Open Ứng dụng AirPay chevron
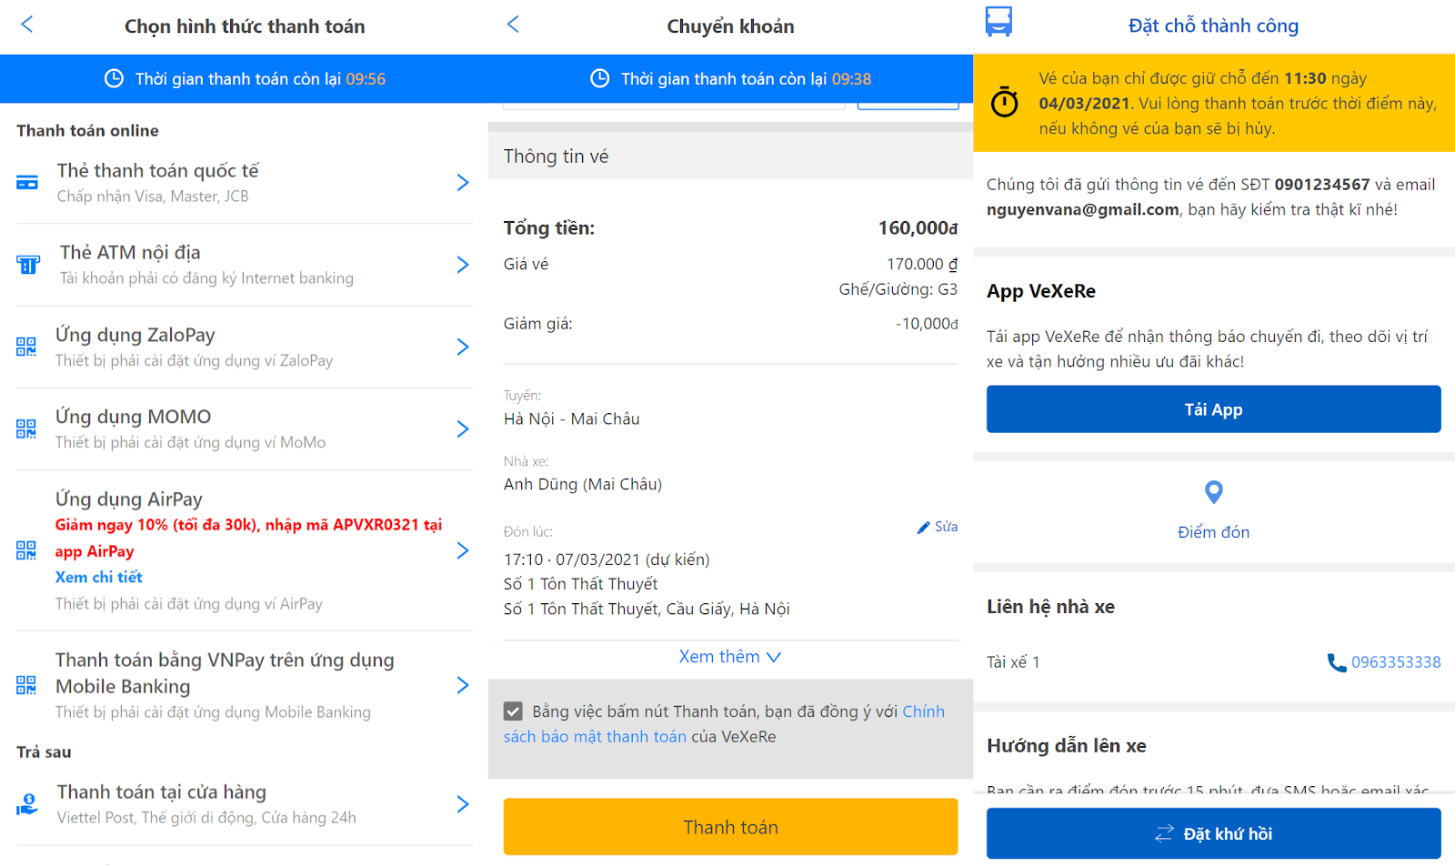The height and width of the screenshot is (867, 1455). click(463, 550)
